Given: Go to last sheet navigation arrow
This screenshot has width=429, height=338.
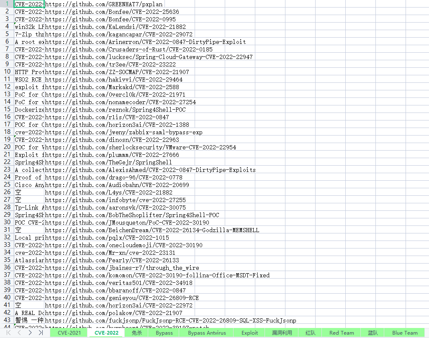Looking at the screenshot, I should (x=41, y=333).
